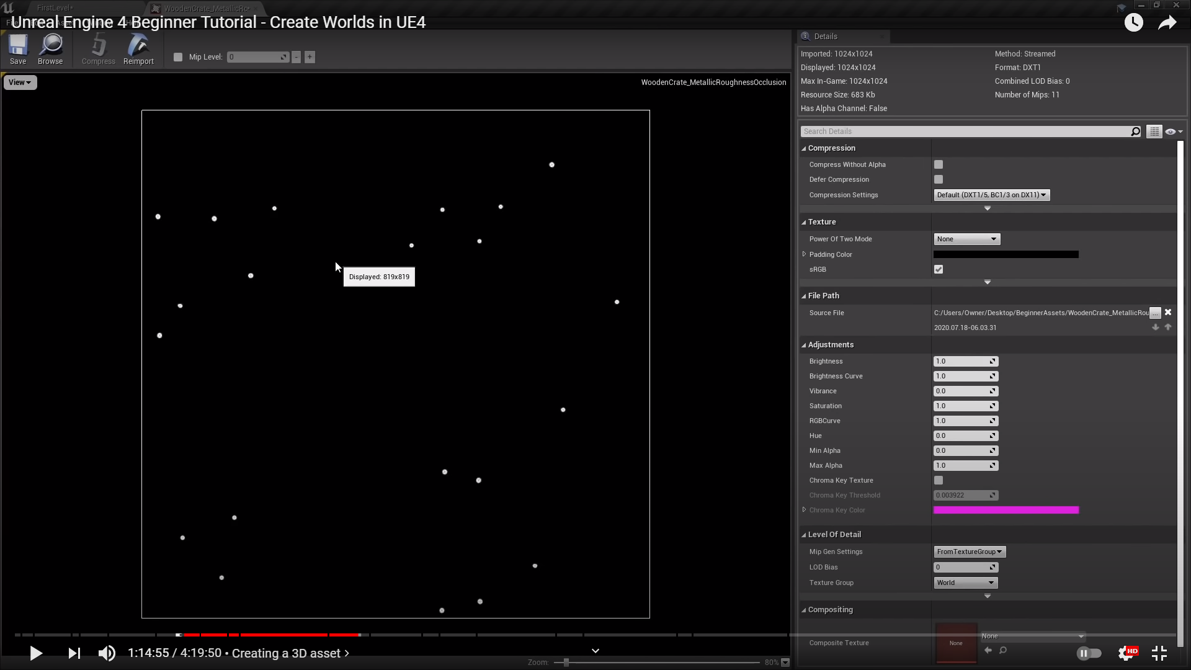
Task: Click the Reimport texture icon
Action: [138, 49]
